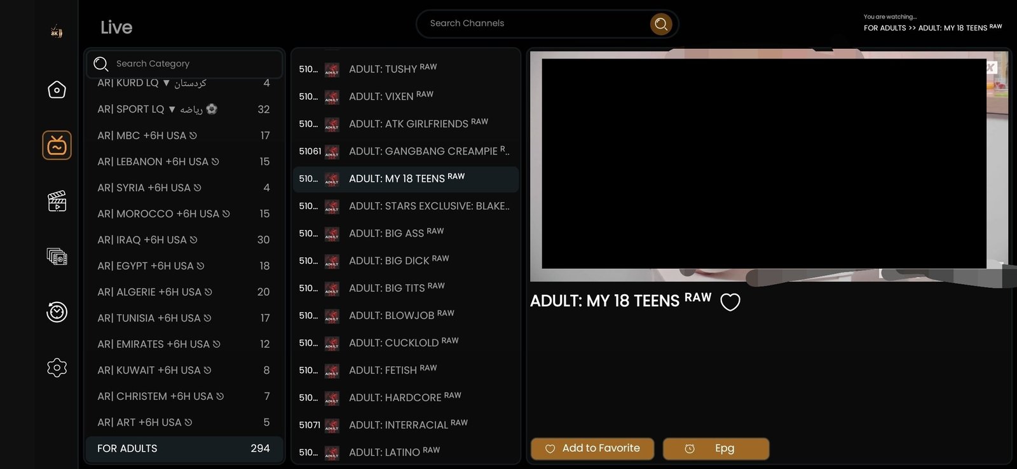Select the ADULT: FETISH channel row
1017x469 pixels.
406,370
